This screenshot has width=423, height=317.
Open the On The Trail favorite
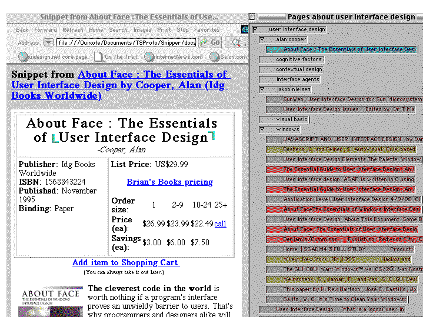coord(116,57)
